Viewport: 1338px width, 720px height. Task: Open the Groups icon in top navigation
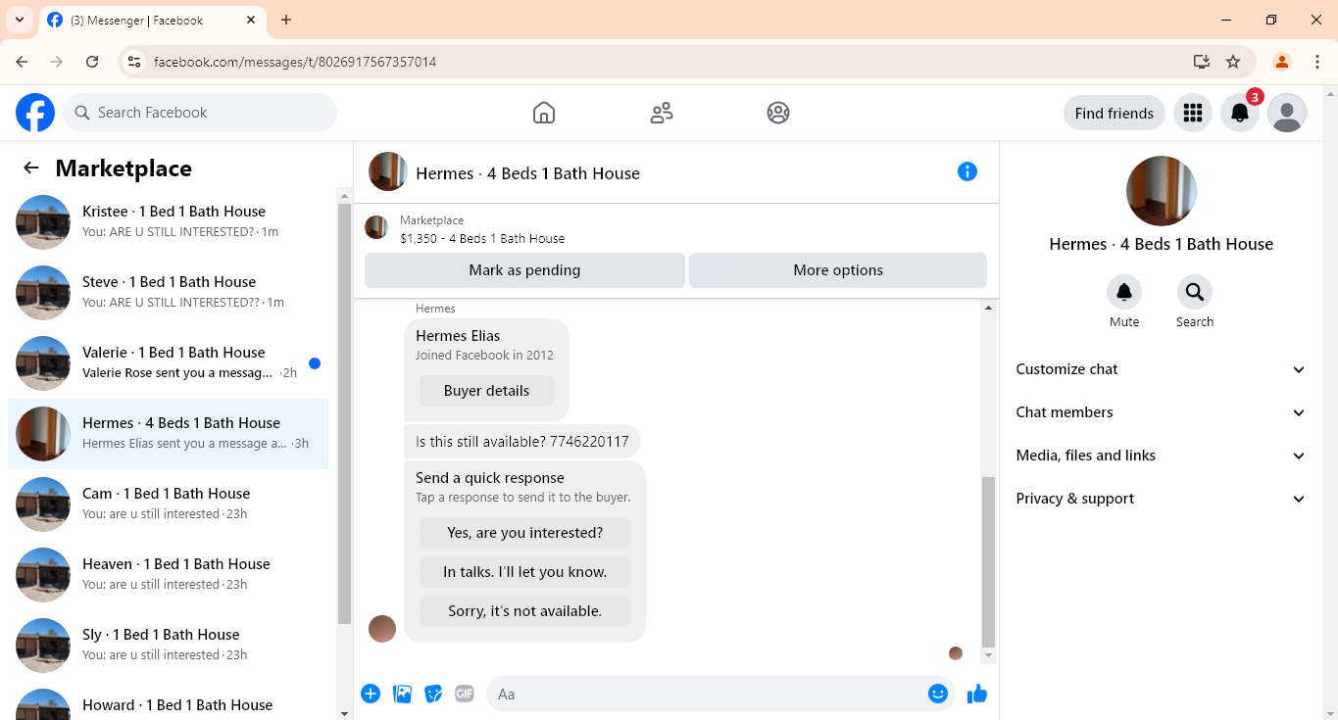pos(778,113)
